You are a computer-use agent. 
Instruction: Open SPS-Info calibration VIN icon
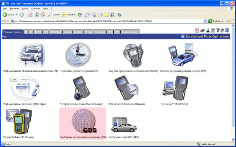point(25,89)
